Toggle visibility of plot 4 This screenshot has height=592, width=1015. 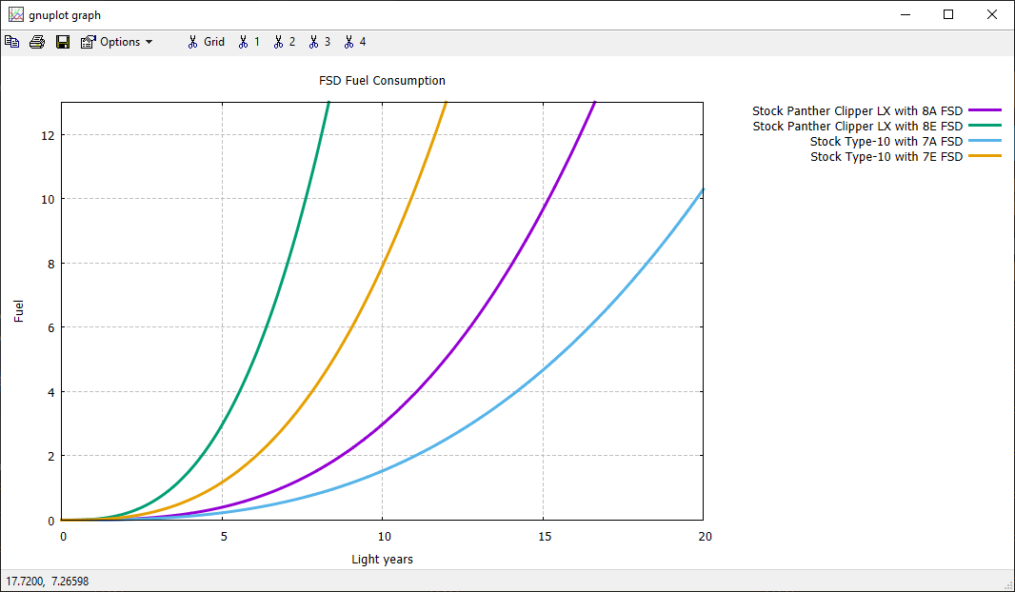click(355, 42)
